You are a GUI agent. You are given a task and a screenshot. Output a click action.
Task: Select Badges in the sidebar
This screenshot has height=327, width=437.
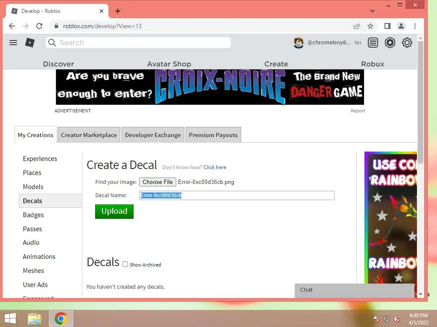[x=33, y=215]
